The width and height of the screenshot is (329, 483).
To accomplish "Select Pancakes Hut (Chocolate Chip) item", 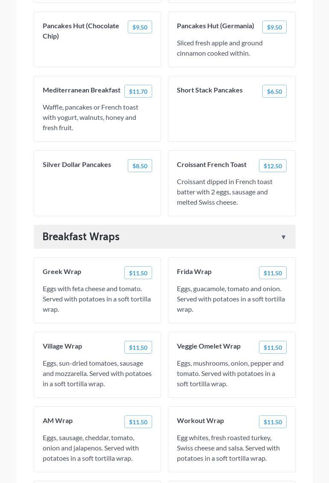I will (81, 31).
